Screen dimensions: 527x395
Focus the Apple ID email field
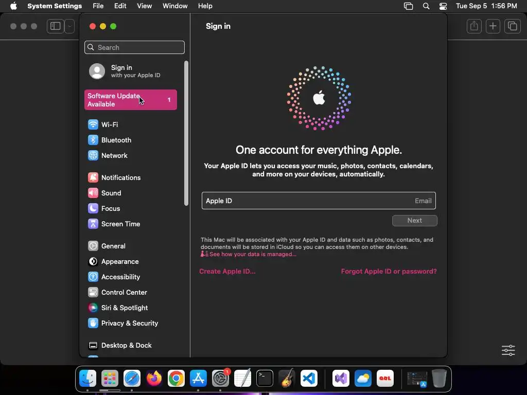[319, 201]
